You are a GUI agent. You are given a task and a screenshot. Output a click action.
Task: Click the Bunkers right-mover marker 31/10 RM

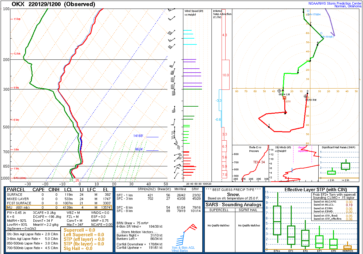(305, 96)
